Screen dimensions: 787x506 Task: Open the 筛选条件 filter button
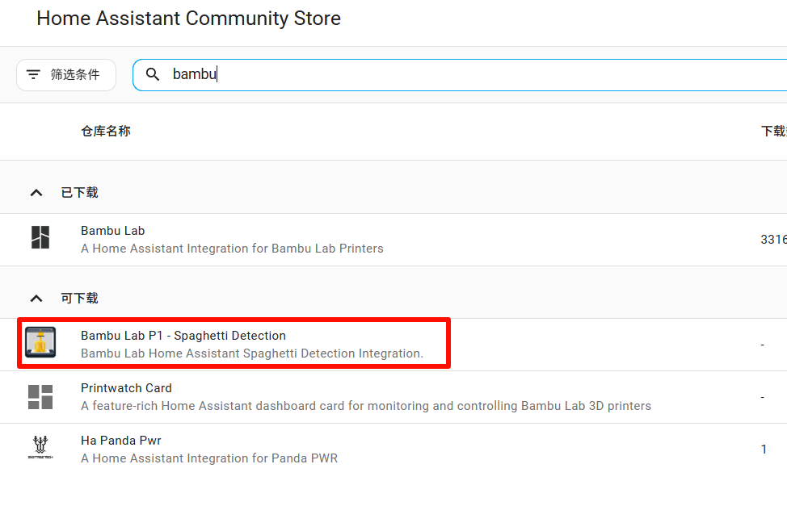tap(66, 75)
